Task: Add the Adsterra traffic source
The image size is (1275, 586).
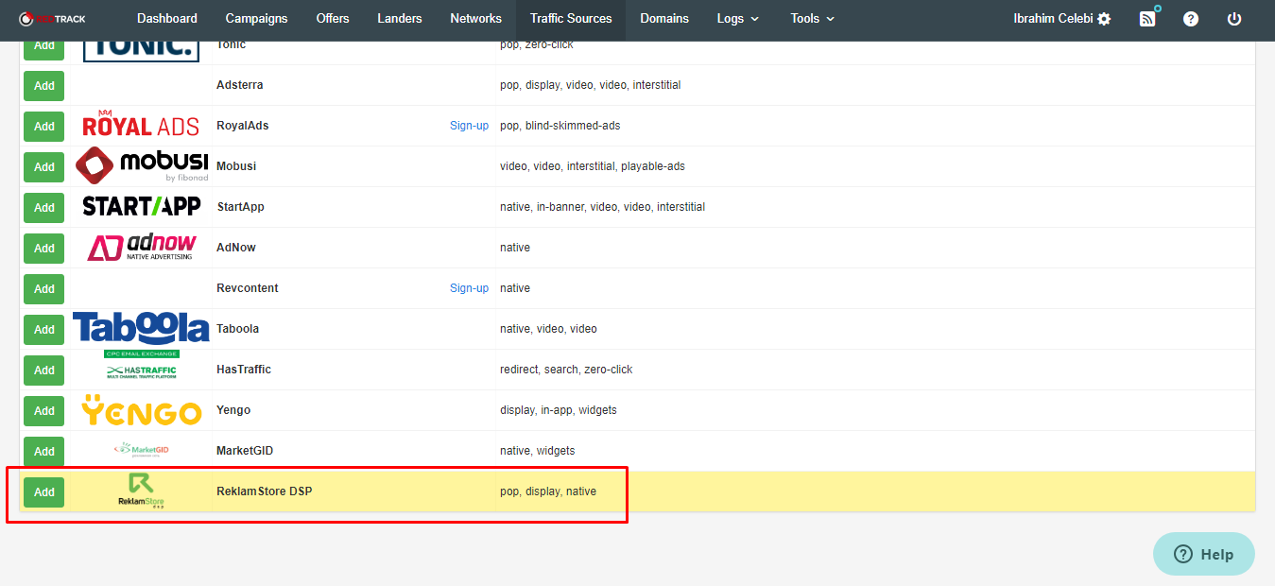Action: [x=44, y=85]
